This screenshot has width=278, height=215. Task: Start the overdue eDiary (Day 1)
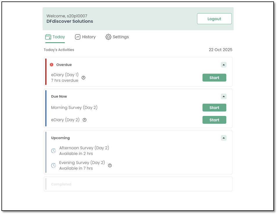214,78
